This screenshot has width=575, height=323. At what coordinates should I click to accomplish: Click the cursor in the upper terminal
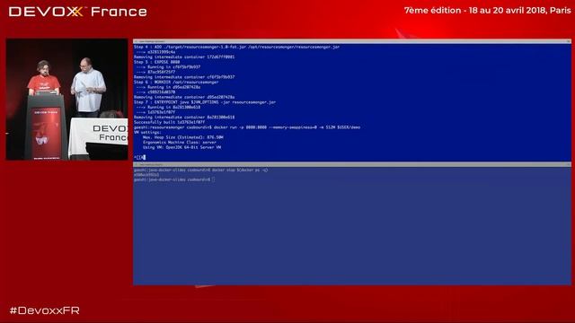coord(144,157)
